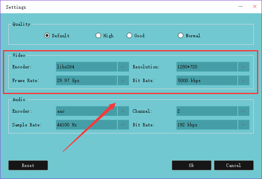Expand the video Bit Rate 5000 kbps arrow
This screenshot has height=179, width=262.
[243, 80]
